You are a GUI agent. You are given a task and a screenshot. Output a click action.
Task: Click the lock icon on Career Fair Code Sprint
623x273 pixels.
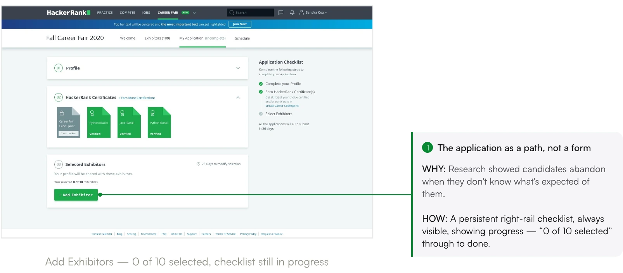[62, 113]
